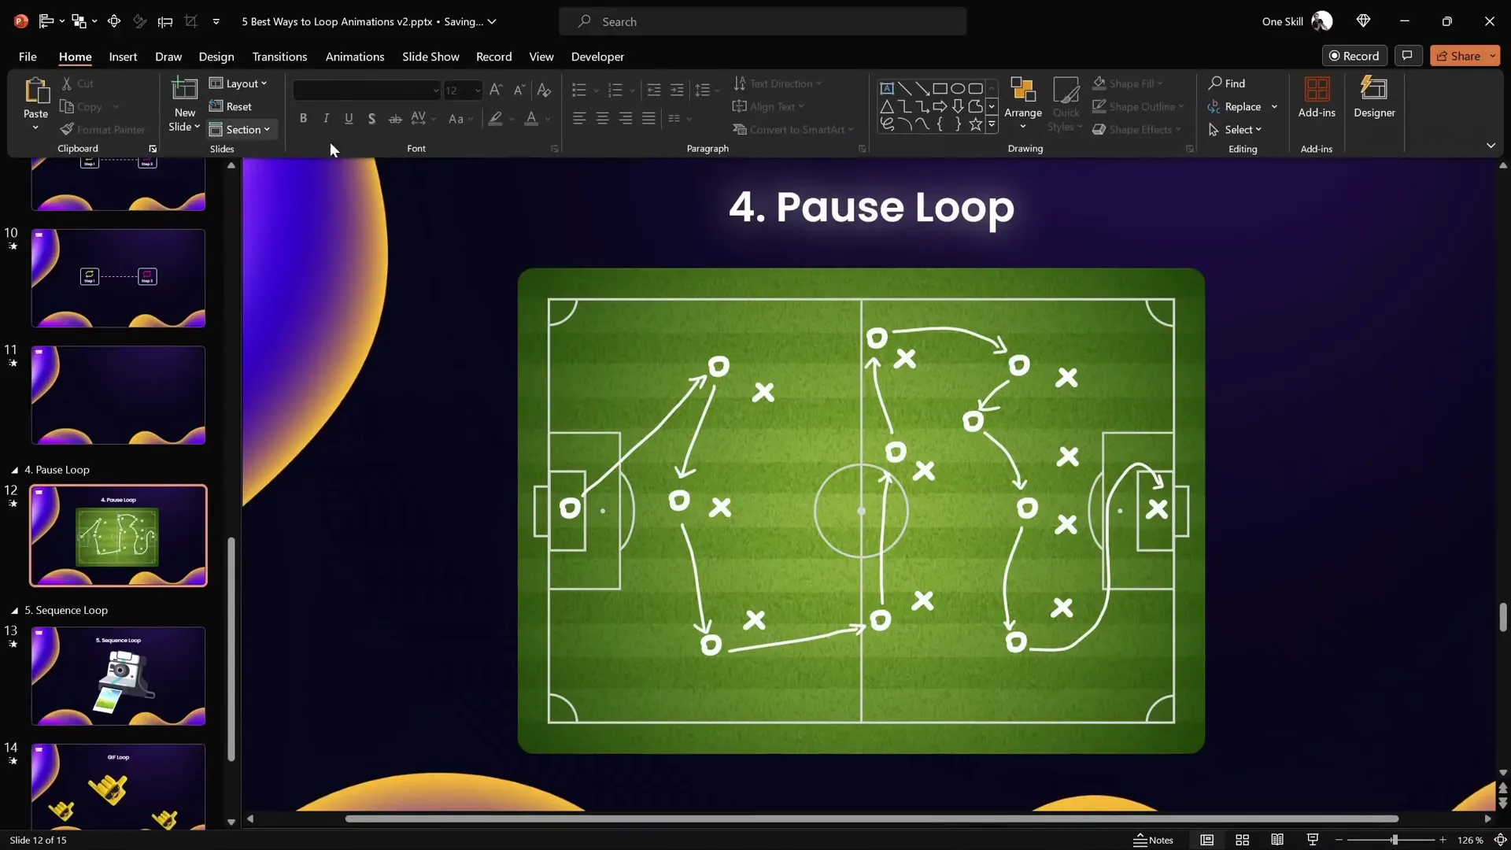Center align the text
The image size is (1511, 850).
tap(602, 119)
